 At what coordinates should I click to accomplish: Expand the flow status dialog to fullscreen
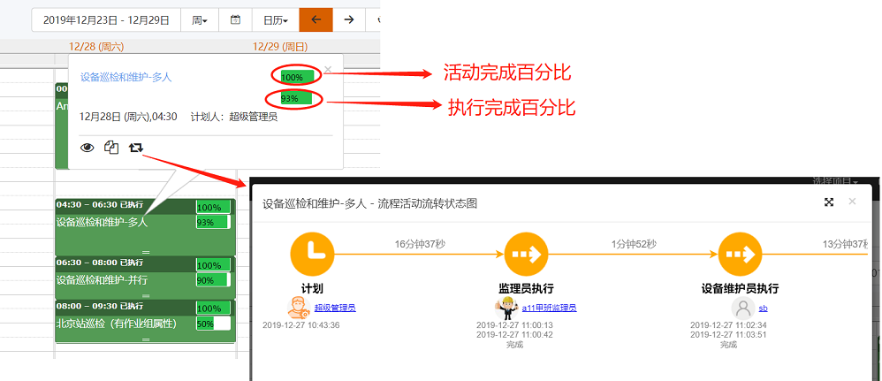coord(829,202)
